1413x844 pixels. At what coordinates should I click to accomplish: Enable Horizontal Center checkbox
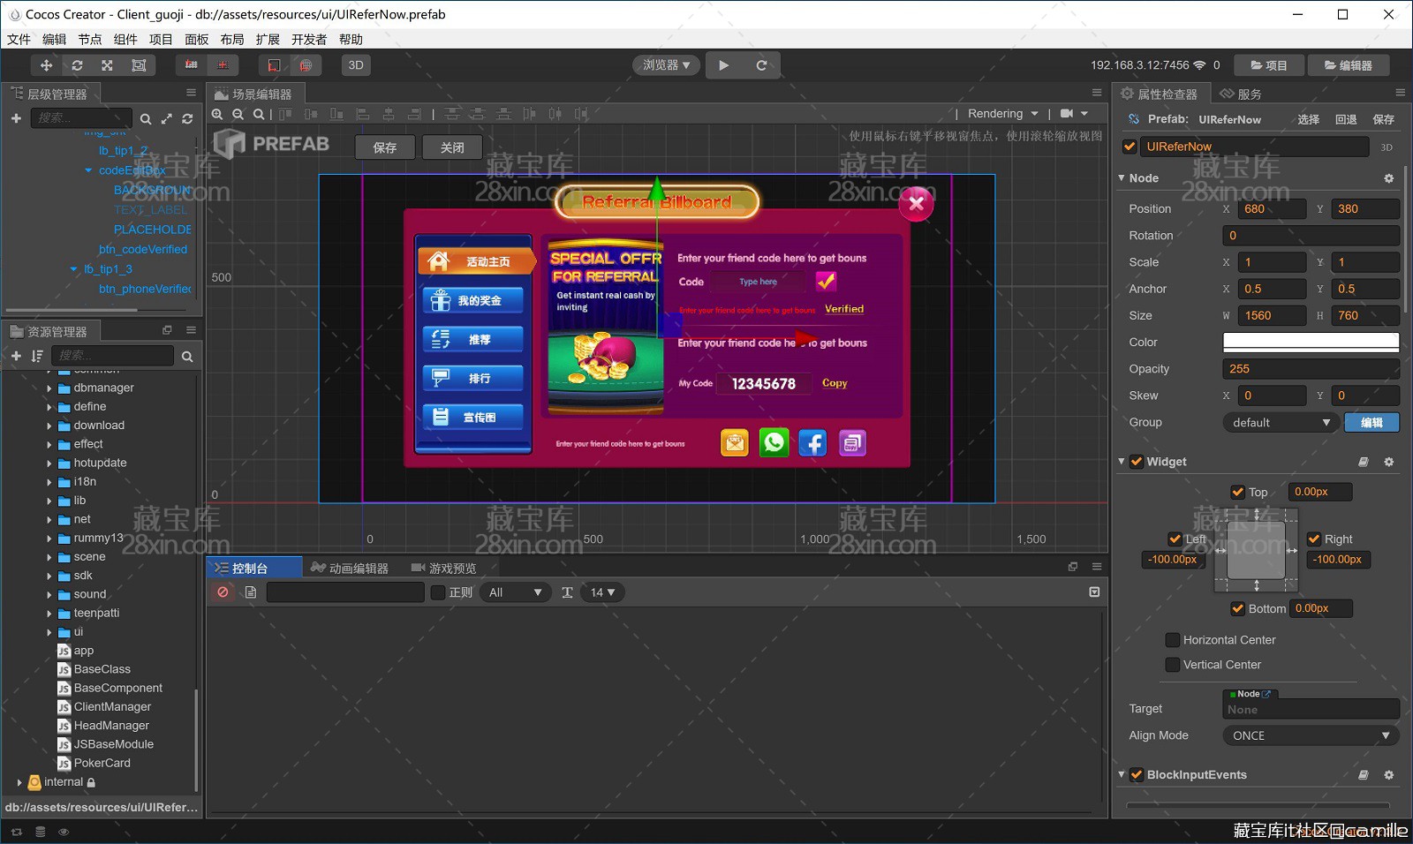click(x=1173, y=640)
